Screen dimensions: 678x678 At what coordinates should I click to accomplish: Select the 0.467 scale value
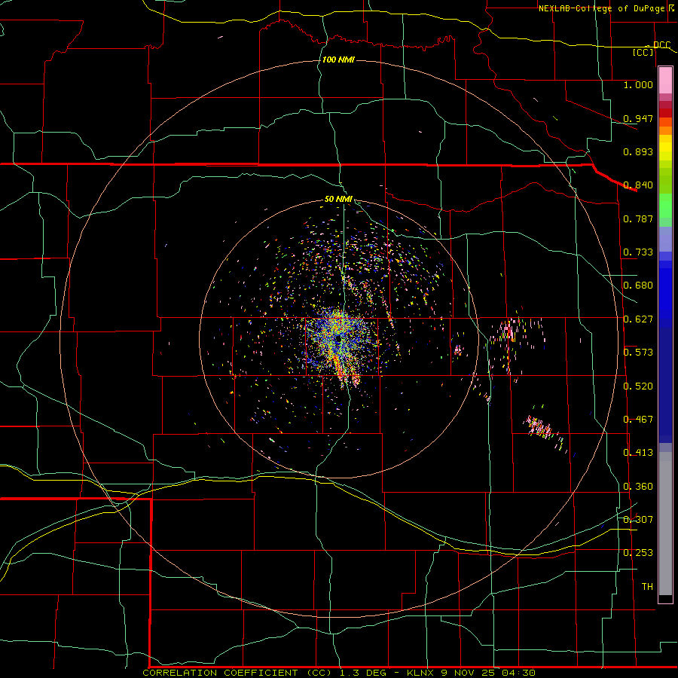click(x=638, y=420)
